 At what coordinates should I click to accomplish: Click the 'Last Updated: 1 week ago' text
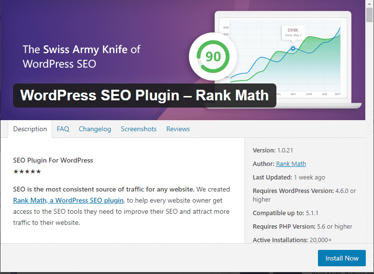[x=289, y=178]
